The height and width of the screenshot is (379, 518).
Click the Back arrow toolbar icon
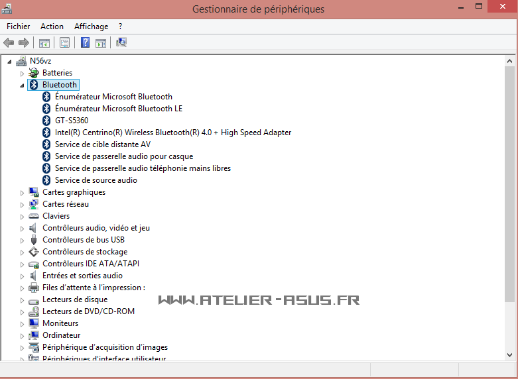(9, 43)
